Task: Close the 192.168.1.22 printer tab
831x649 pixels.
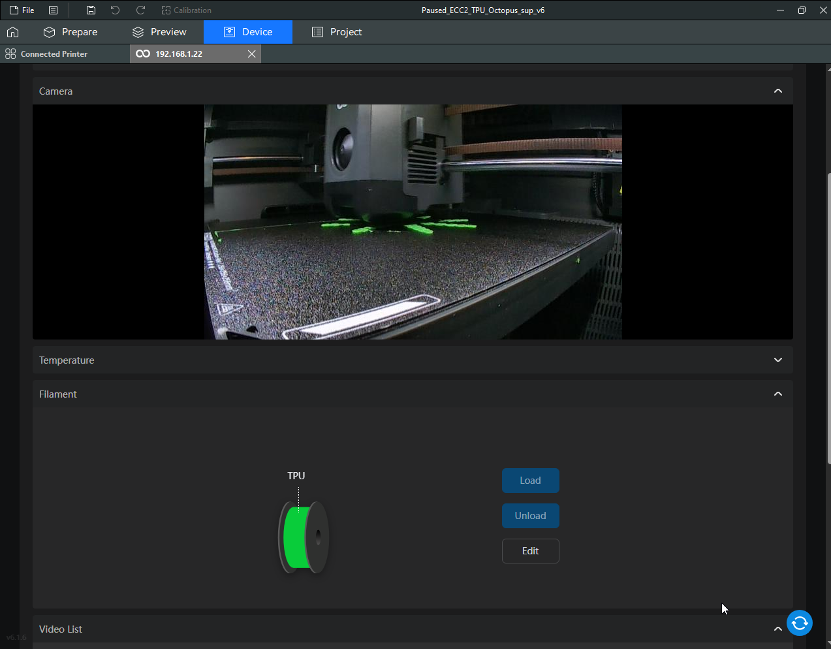Action: click(252, 54)
